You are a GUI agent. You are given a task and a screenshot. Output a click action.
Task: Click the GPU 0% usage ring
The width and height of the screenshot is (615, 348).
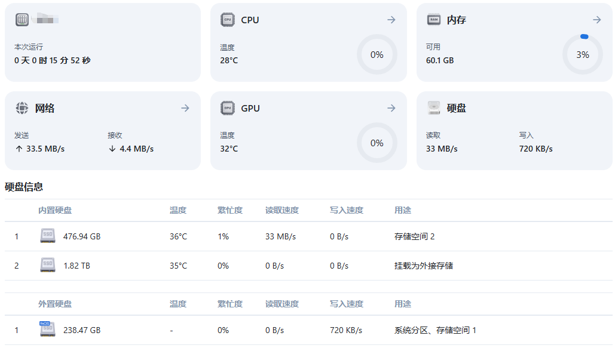click(x=377, y=143)
